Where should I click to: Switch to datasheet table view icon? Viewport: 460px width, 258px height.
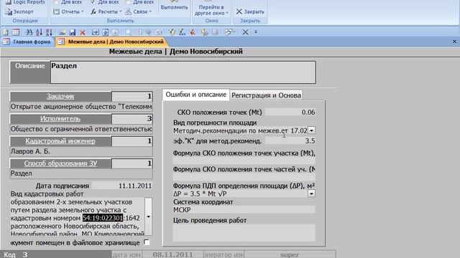[x=16, y=32]
